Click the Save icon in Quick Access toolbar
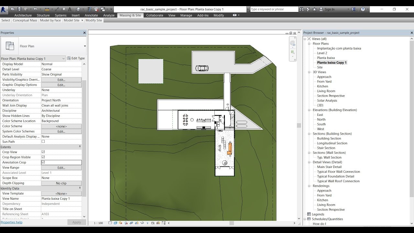Viewport: 414px width, 233px height. click(x=19, y=9)
